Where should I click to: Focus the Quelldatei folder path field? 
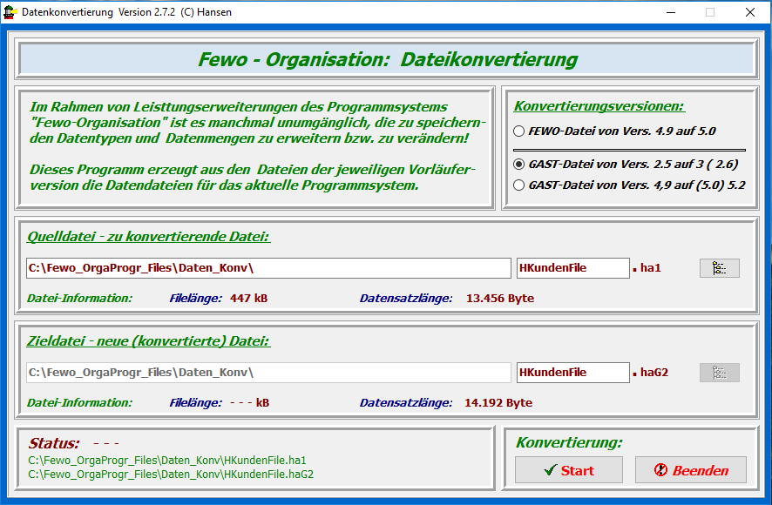pyautogui.click(x=268, y=268)
